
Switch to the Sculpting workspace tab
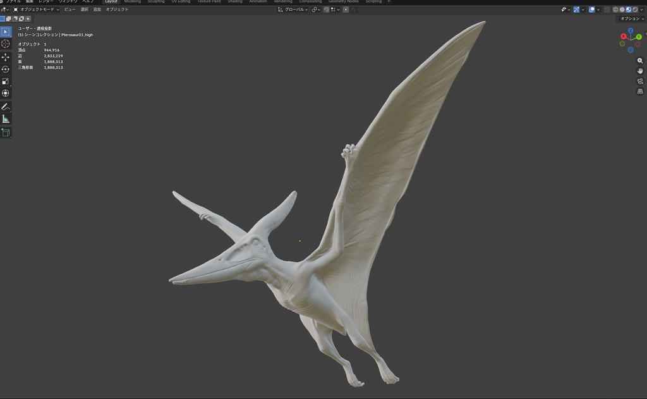click(x=156, y=2)
